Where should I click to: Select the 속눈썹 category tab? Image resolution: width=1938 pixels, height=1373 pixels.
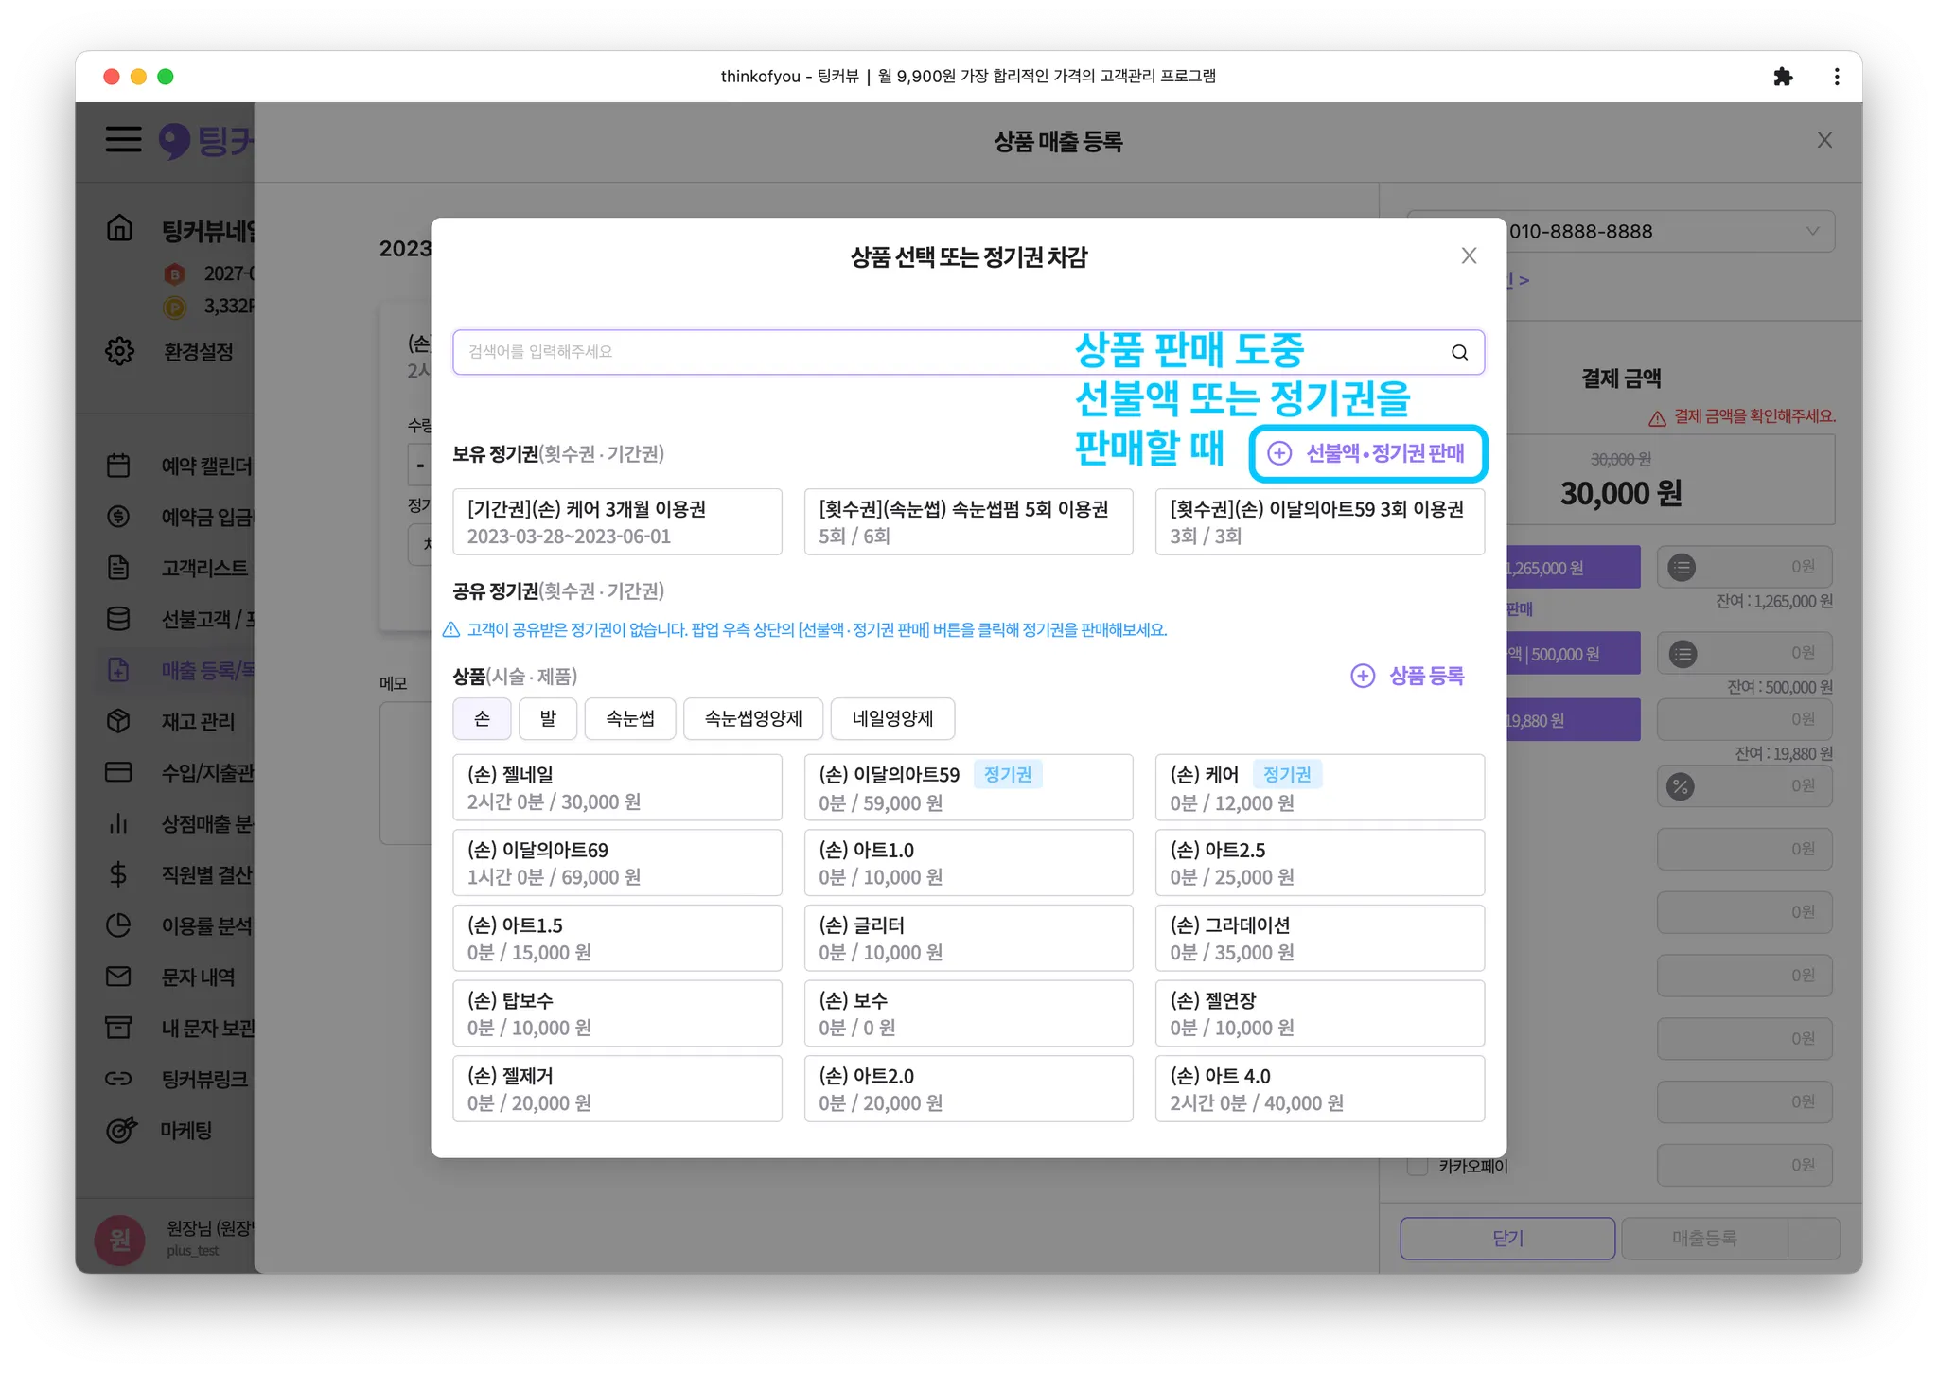coord(630,719)
